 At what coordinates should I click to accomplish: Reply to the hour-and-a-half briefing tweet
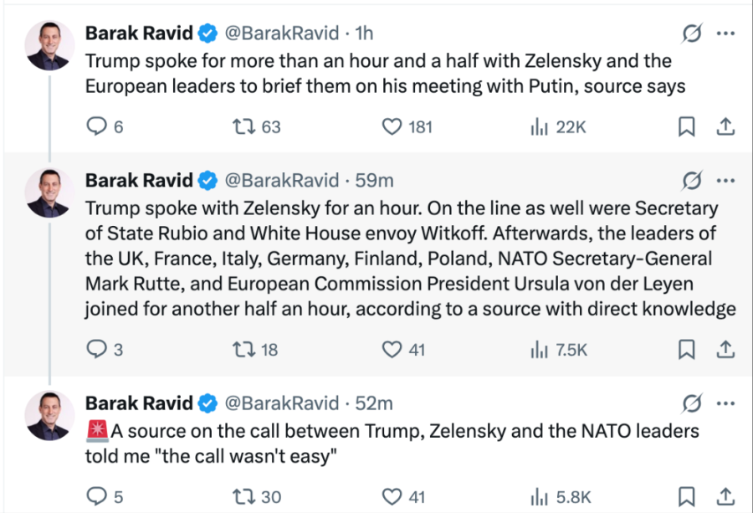(x=97, y=127)
